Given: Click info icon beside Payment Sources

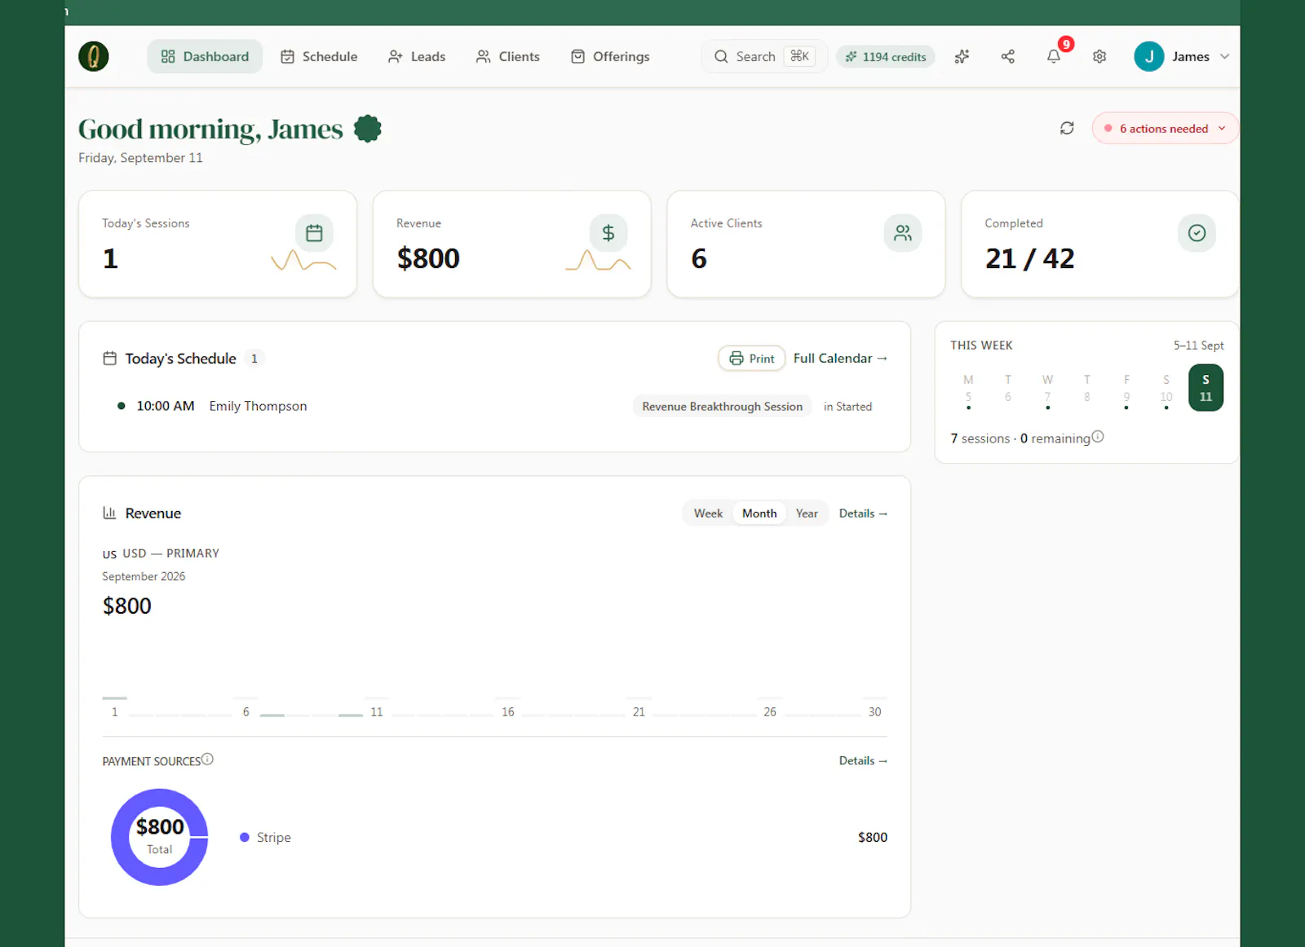Looking at the screenshot, I should click(207, 760).
